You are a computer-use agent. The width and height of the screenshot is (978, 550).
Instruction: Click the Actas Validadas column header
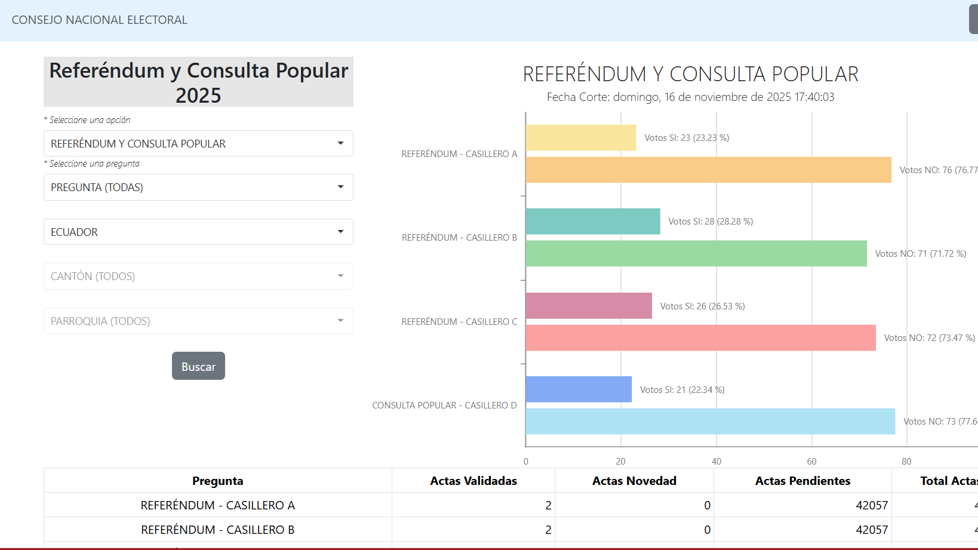pos(473,481)
